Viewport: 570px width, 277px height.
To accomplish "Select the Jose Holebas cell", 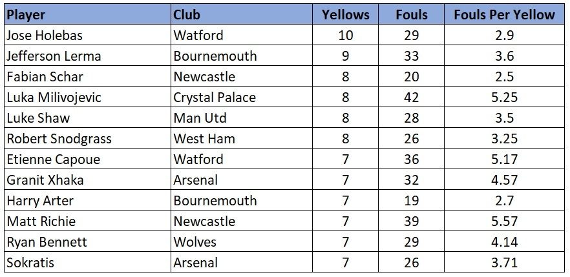I will [88, 36].
